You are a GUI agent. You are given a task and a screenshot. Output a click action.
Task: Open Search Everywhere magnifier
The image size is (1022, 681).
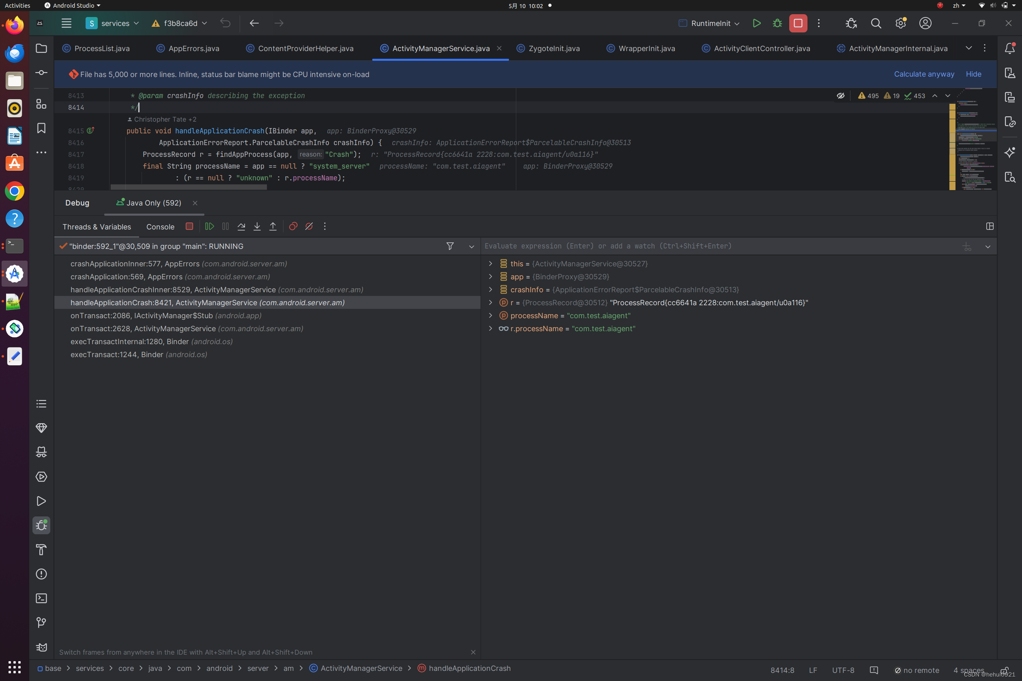click(x=876, y=23)
